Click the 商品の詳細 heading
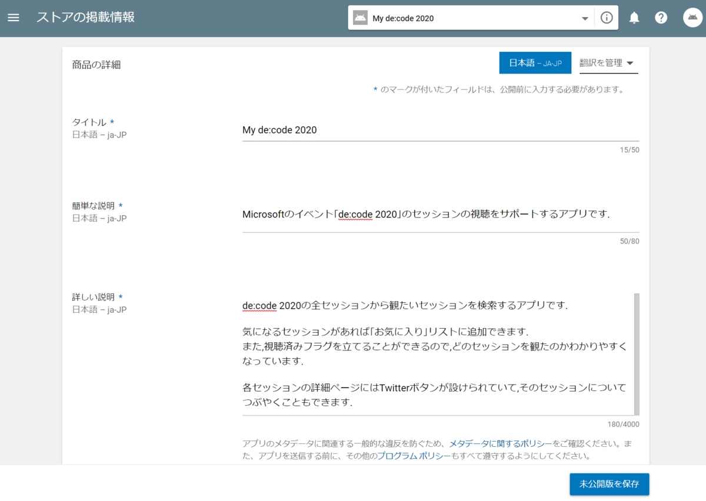The height and width of the screenshot is (501, 706). [x=96, y=65]
